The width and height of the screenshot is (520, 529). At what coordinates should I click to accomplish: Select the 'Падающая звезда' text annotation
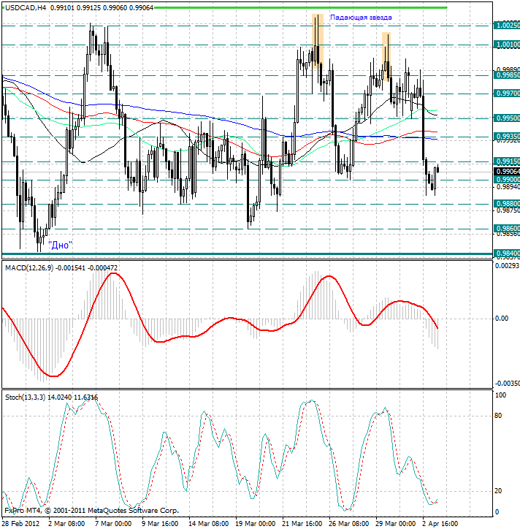[x=361, y=17]
